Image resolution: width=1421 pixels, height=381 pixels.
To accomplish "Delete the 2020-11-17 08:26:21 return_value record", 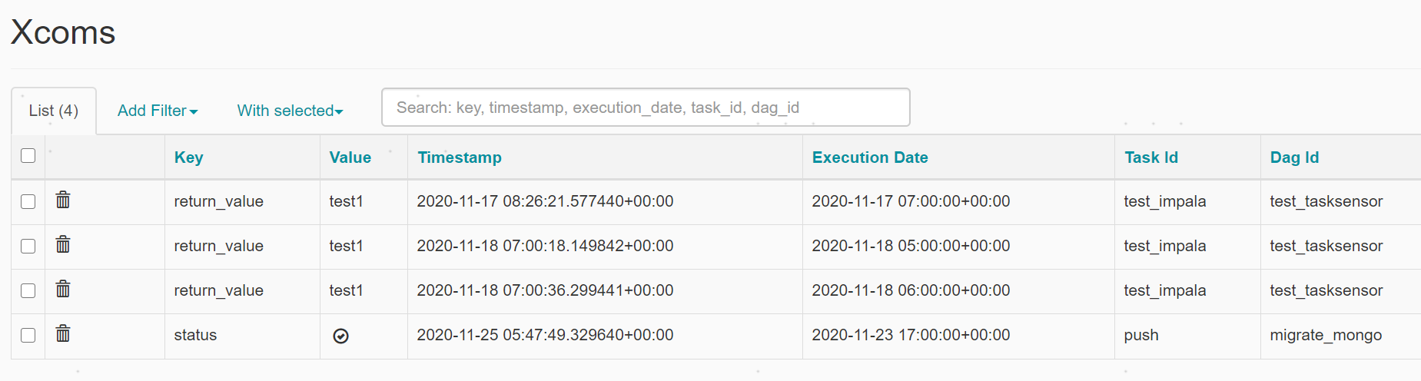I will tap(63, 200).
